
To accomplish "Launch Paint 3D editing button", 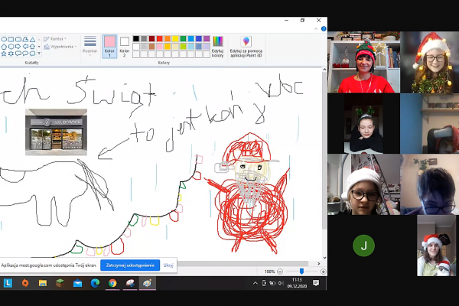I will click(x=246, y=46).
